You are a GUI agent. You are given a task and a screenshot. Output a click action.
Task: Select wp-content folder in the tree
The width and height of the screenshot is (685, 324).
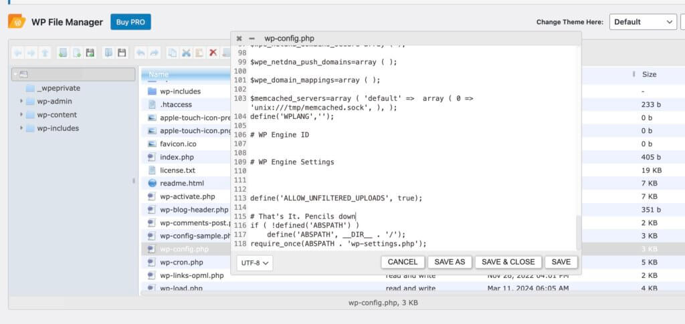tap(57, 115)
